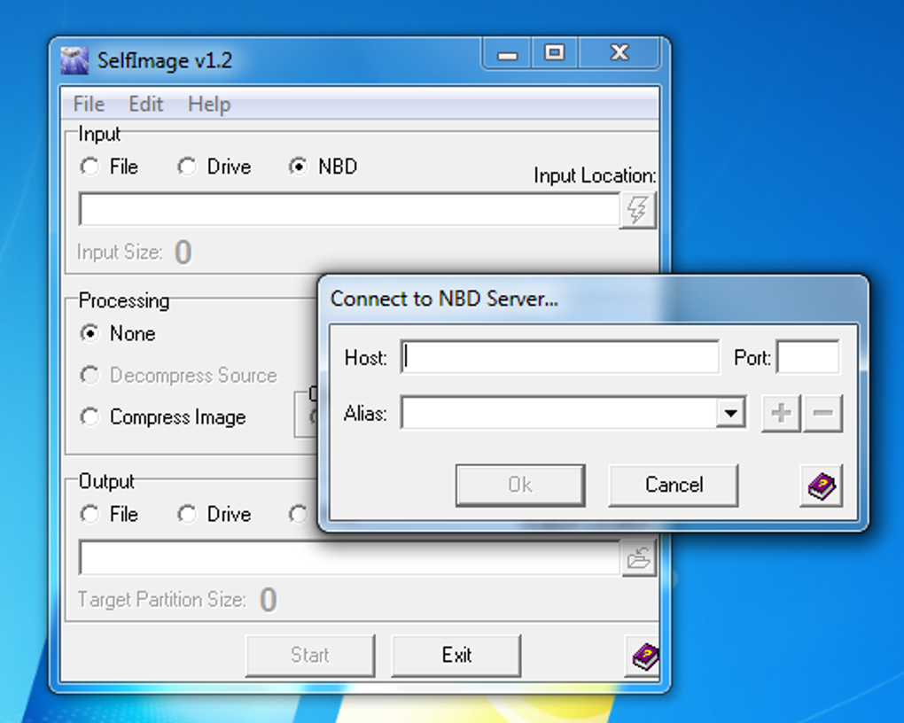The image size is (904, 723).
Task: Click Cancel in Connect to NBD Server dialog
Action: tap(674, 486)
